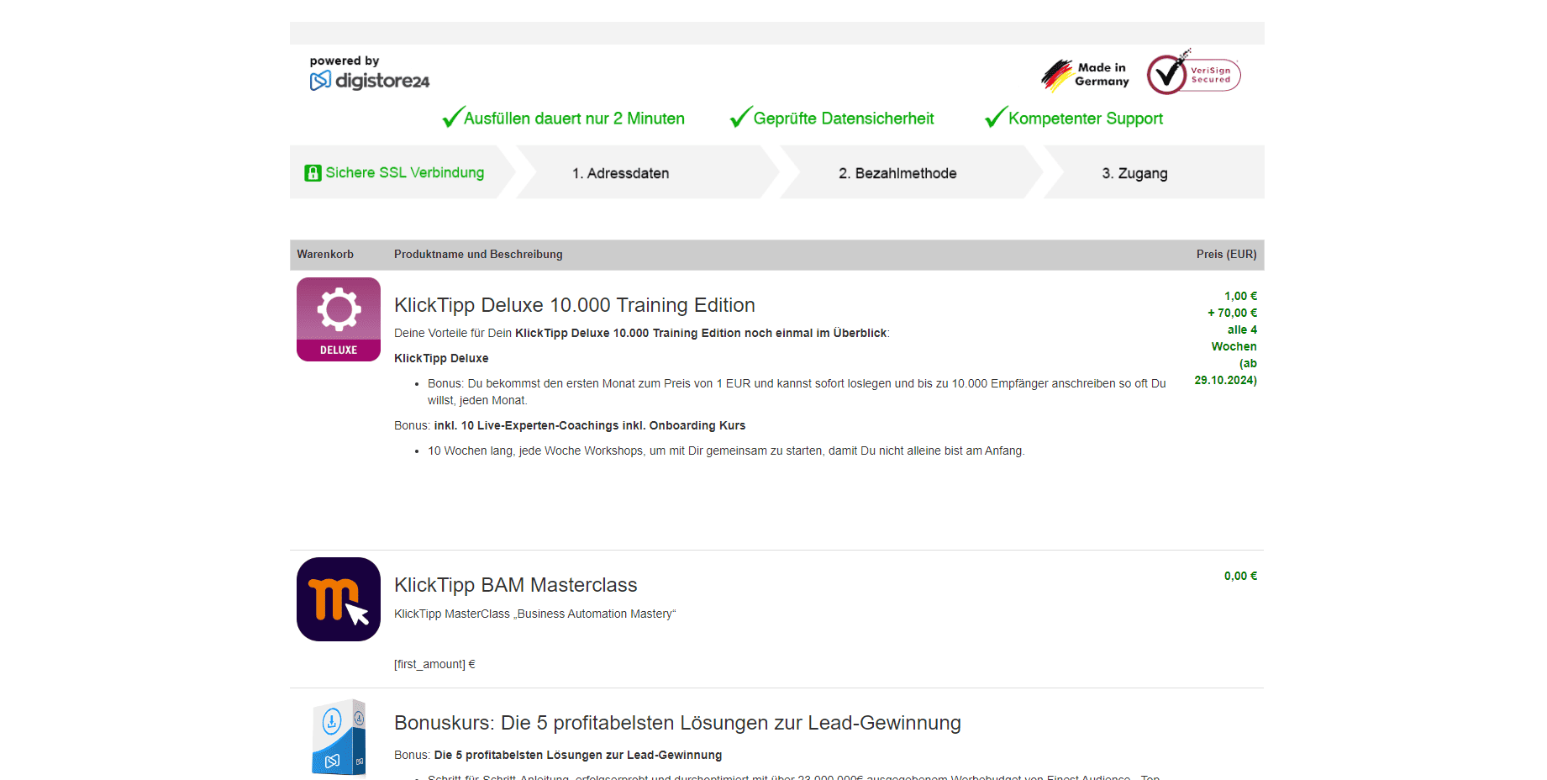Viewport: 1547px width, 780px height.
Task: Click the 'KlickTipp Deluxe' bold subheading
Action: tap(441, 358)
